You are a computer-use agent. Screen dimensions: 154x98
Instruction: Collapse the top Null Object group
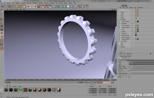(x=118, y=20)
